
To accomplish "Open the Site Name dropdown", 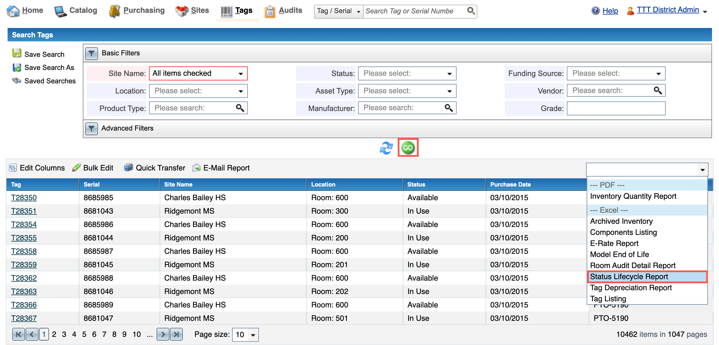I will coord(198,73).
